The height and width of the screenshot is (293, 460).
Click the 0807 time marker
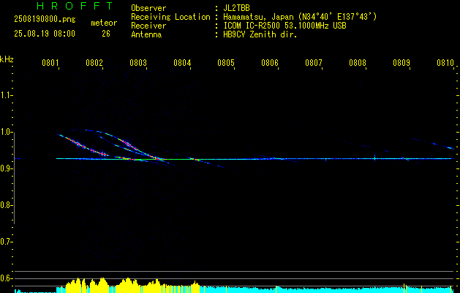pos(313,62)
